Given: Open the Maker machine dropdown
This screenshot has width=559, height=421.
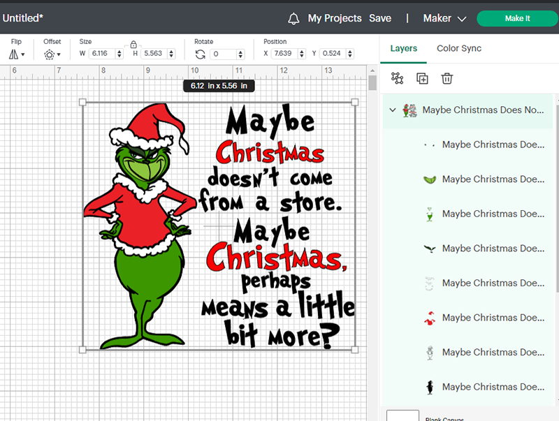Looking at the screenshot, I should (x=444, y=18).
